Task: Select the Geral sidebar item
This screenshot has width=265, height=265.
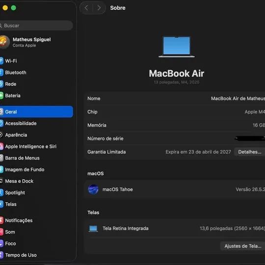Action: (36, 111)
